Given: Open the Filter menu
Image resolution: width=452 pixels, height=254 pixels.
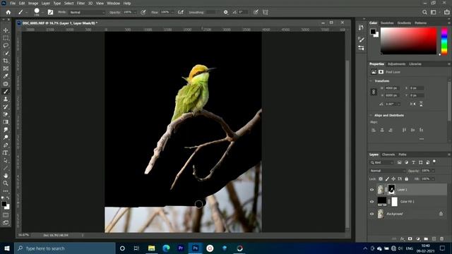Looking at the screenshot, I should click(x=81, y=3).
